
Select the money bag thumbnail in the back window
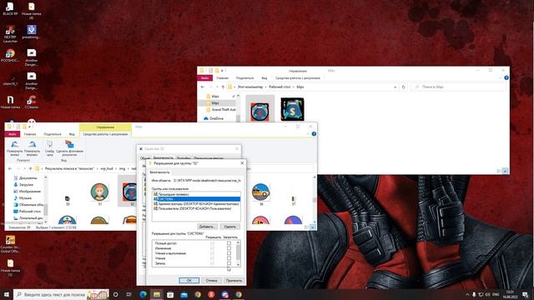[292, 109]
